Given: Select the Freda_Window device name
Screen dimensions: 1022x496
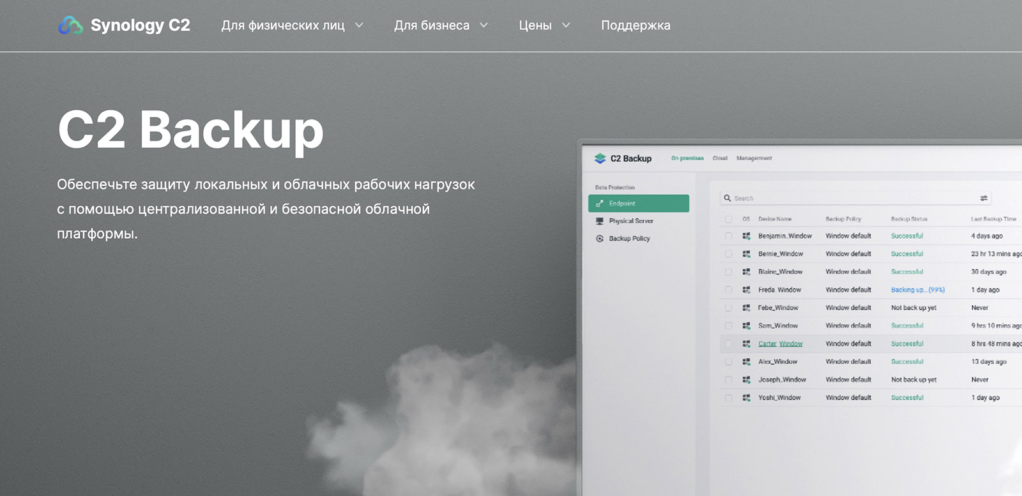Looking at the screenshot, I should tap(779, 290).
